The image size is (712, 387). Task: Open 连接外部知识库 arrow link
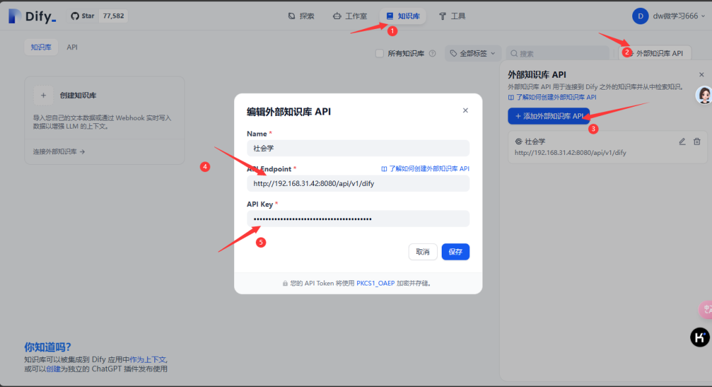59,152
